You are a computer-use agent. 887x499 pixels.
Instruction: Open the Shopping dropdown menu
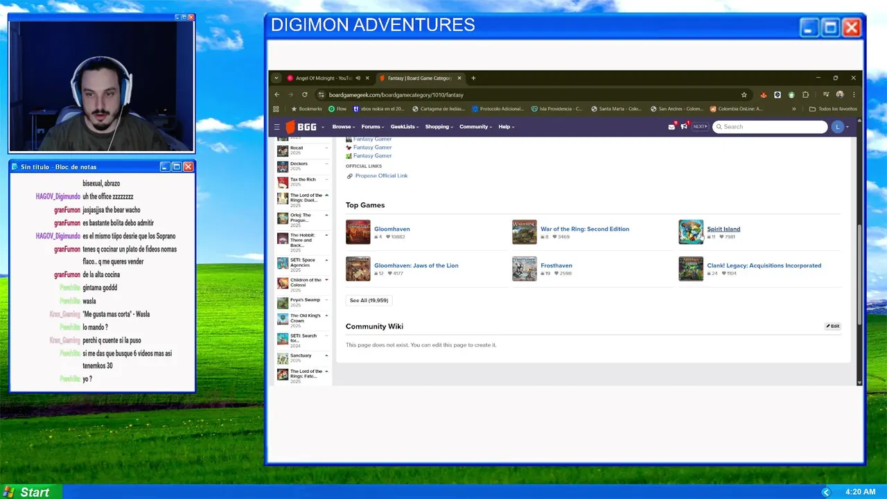pos(439,127)
